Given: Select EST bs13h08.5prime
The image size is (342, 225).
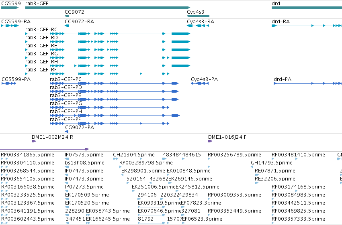Looking at the screenshot, I should 85,163.
